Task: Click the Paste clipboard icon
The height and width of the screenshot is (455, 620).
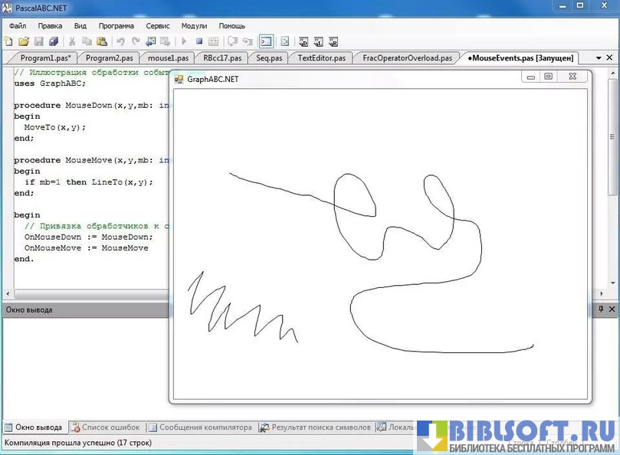Action: coord(102,41)
